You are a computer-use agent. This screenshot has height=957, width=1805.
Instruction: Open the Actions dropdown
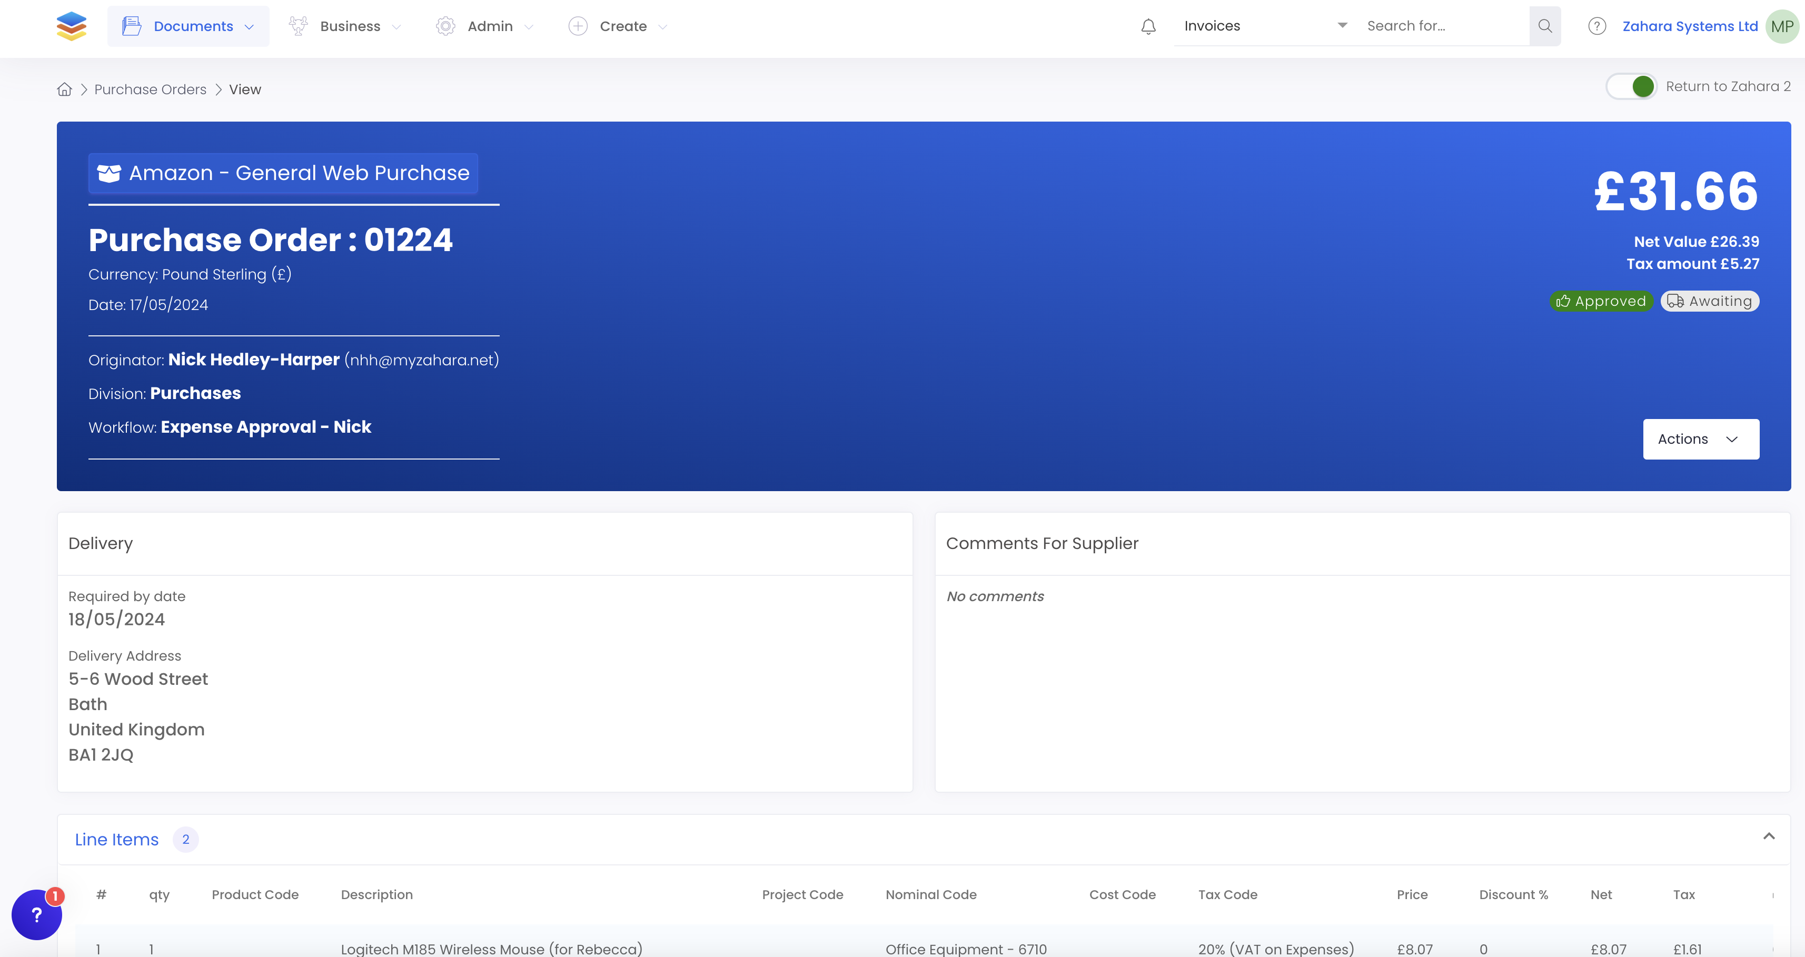[1701, 438]
